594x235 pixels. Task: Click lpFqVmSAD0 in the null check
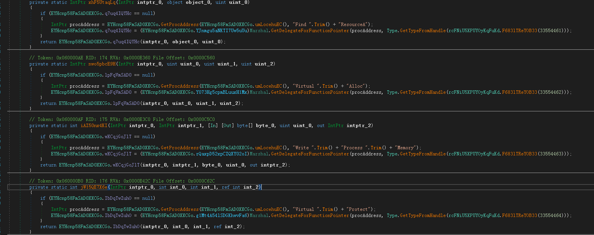[118, 75]
